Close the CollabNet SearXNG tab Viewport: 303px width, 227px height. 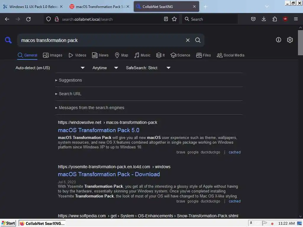coord(194,7)
